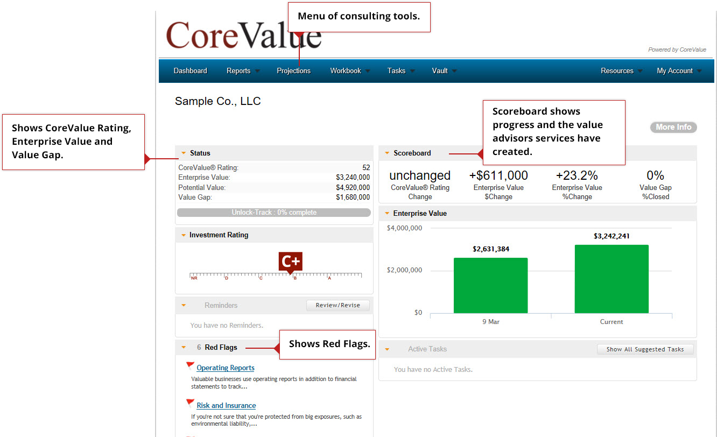
Task: Click the Current enterprise value bar
Action: point(611,279)
